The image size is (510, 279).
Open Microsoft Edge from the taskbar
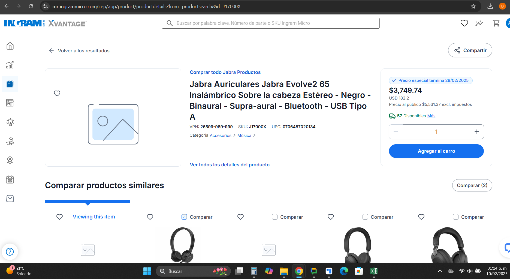(x=344, y=271)
